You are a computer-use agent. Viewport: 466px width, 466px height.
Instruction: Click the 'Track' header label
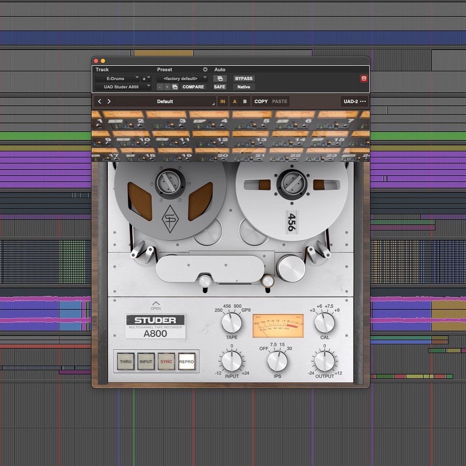tap(102, 69)
